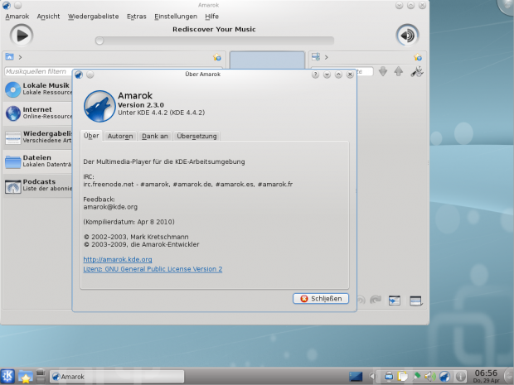This screenshot has height=385, width=514.
Task: Click the Amarok wolf logo in the dialog
Action: 99,107
